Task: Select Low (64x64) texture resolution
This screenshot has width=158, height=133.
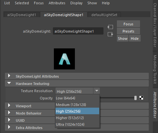Action: pos(77,98)
